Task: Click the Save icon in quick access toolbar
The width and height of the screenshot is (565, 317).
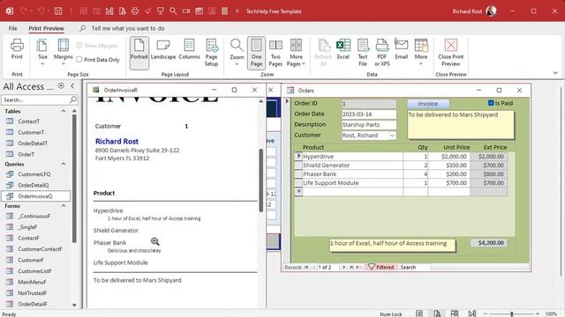Action: [x=58, y=11]
